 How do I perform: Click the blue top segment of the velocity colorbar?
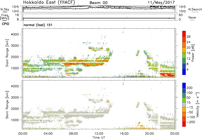[x=184, y=85]
